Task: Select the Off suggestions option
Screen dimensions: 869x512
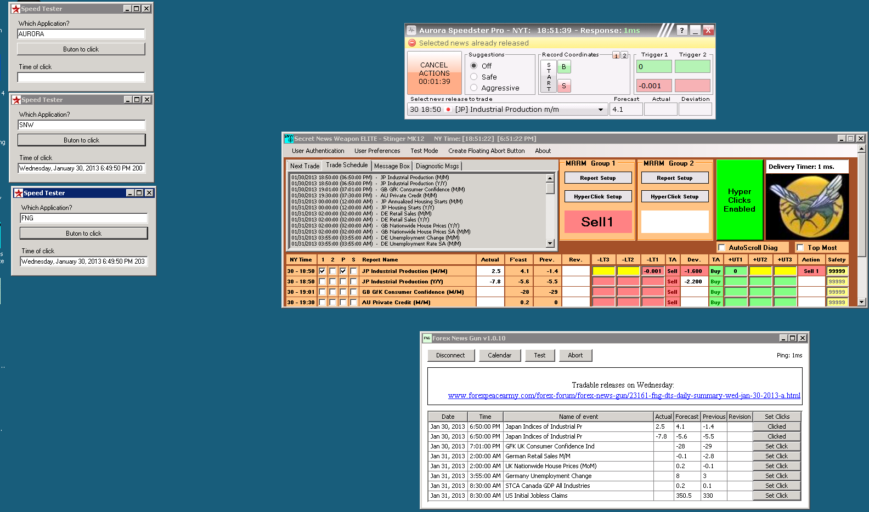Action: (x=474, y=66)
